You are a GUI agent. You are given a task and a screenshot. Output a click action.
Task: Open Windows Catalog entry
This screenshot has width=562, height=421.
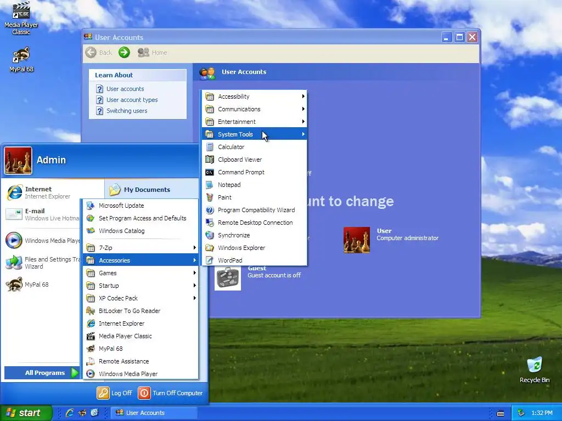coord(140,231)
